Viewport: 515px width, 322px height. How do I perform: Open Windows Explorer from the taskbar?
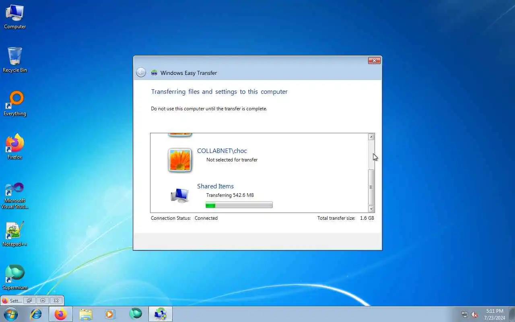coord(86,314)
